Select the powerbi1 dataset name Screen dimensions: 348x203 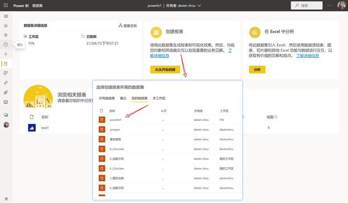tap(116, 120)
